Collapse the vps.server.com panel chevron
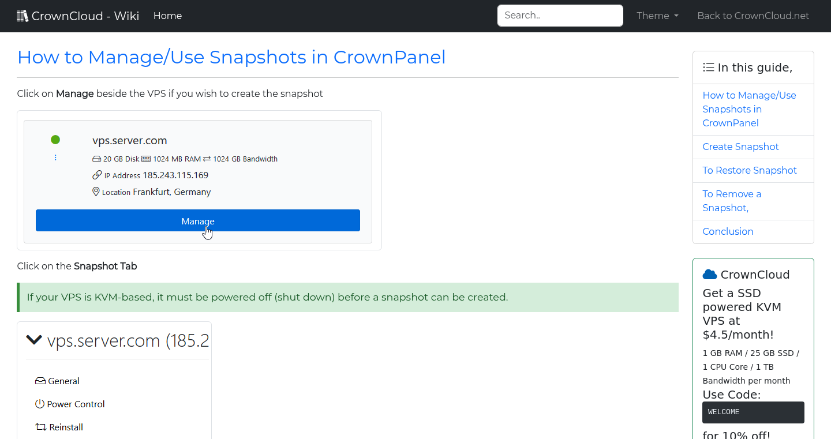 [x=34, y=340]
